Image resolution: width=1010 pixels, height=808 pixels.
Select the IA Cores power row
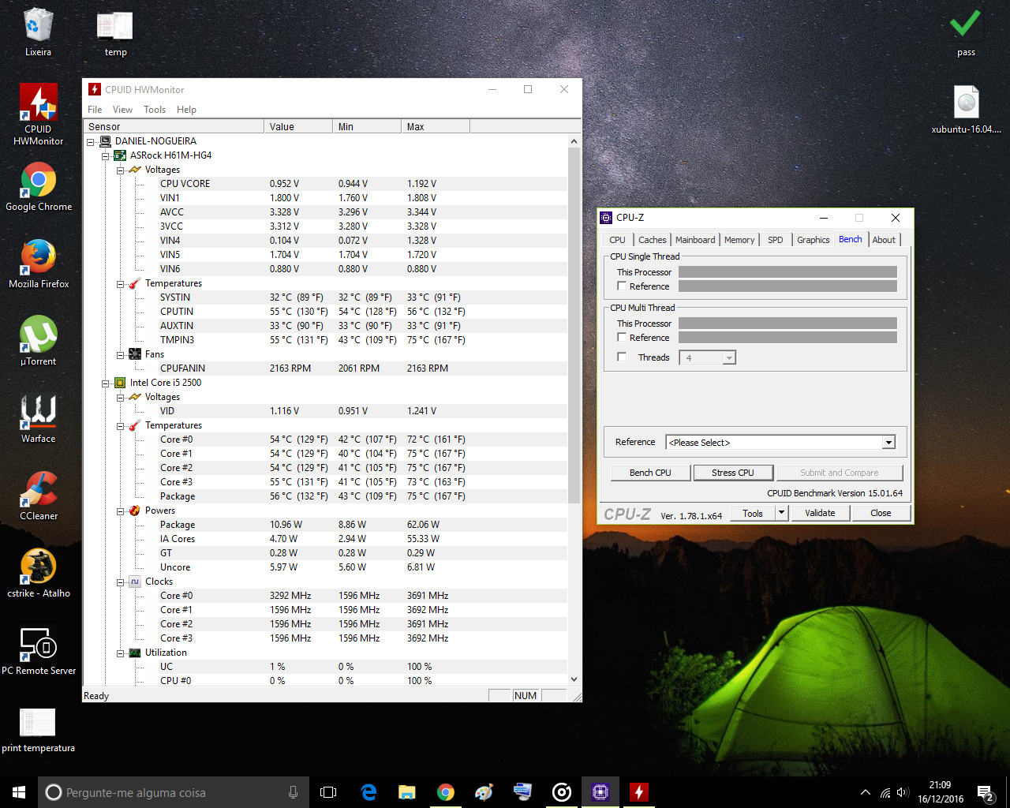tap(325, 539)
